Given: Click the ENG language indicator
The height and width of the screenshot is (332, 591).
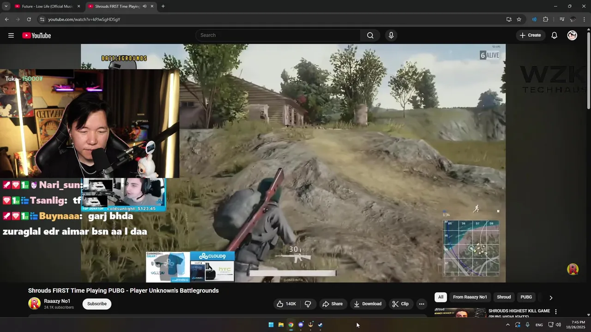Looking at the screenshot, I should [x=539, y=325].
